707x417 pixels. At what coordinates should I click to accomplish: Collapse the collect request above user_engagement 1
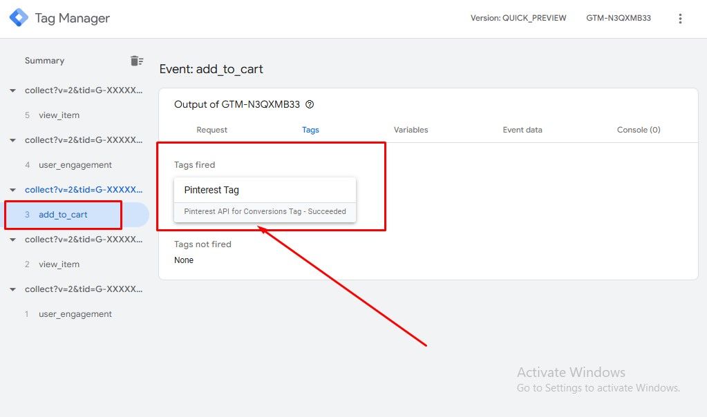(12, 289)
